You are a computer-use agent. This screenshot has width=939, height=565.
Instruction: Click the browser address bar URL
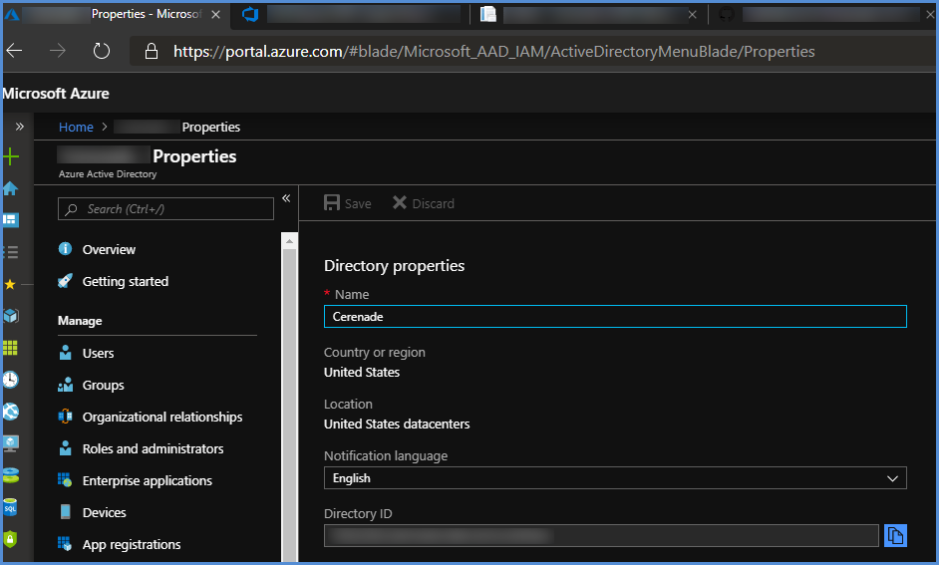[x=494, y=52]
